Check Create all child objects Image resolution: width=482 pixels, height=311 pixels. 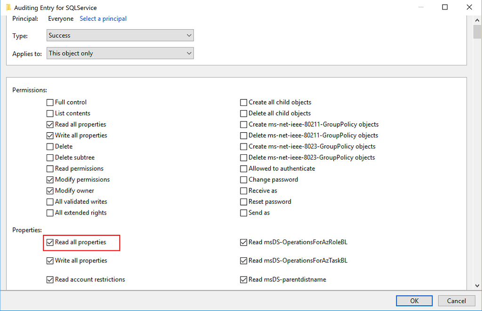point(243,103)
